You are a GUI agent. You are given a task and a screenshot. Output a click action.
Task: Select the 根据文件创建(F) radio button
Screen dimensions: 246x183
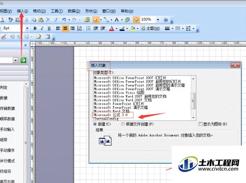coord(123,124)
